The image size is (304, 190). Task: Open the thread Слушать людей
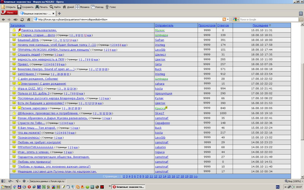(x=28, y=54)
